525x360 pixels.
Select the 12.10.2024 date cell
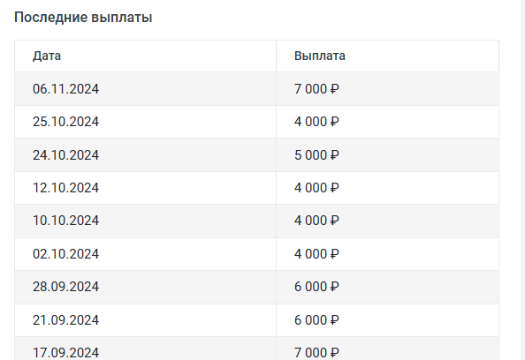tap(65, 188)
